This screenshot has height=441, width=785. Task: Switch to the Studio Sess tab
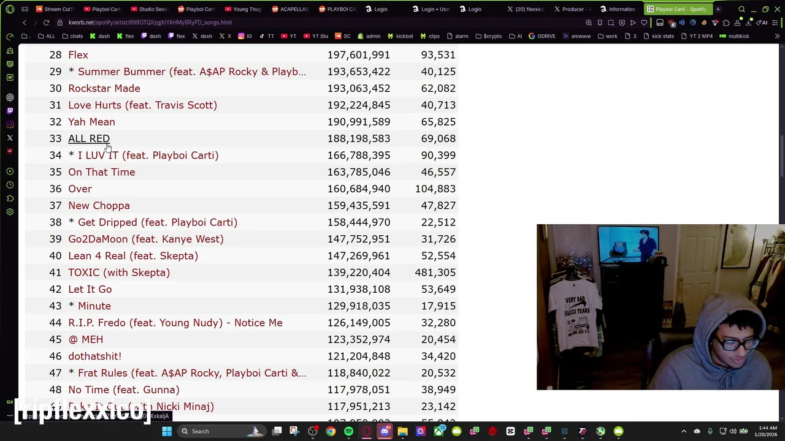point(149,9)
